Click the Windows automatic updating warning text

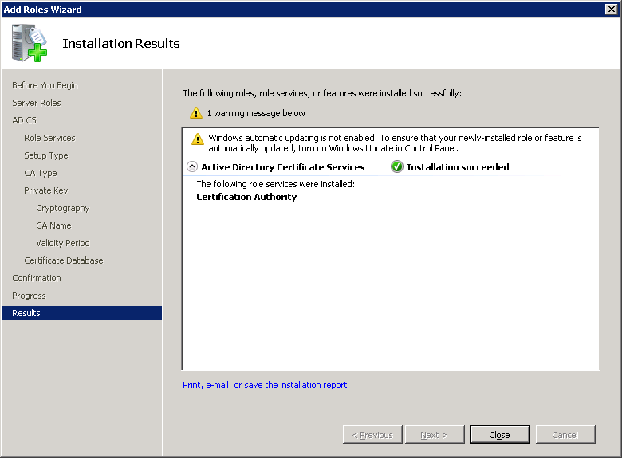395,143
